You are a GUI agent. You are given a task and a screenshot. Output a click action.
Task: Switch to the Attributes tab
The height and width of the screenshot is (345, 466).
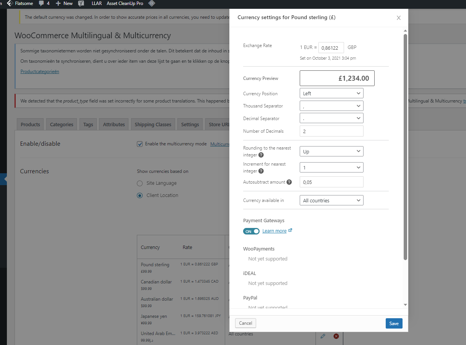pyautogui.click(x=114, y=124)
